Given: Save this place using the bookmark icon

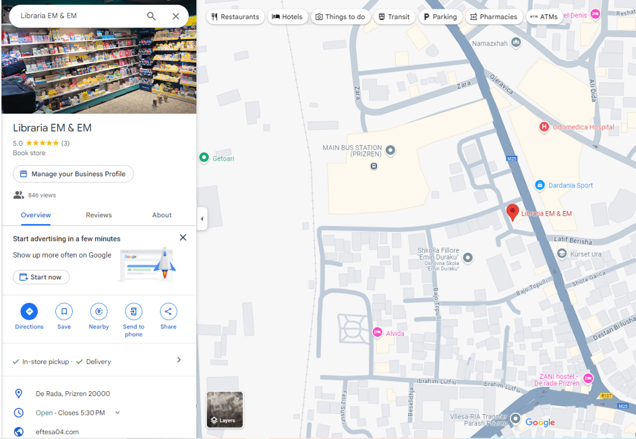Looking at the screenshot, I should pyautogui.click(x=64, y=311).
